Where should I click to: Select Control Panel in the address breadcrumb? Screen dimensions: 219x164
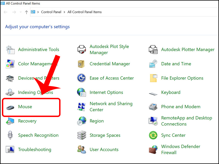click(x=51, y=12)
